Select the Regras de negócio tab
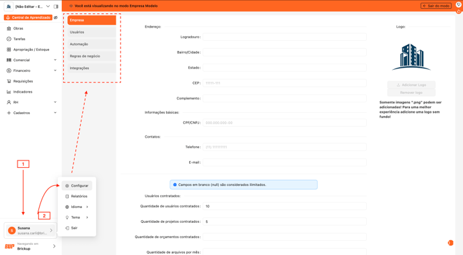The image size is (463, 255). tap(92, 56)
